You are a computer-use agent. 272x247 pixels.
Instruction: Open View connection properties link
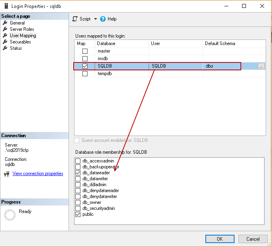(x=38, y=173)
